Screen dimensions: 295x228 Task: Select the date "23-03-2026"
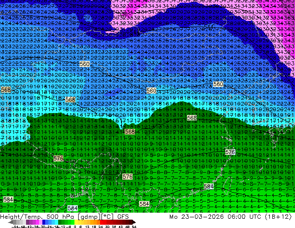[202, 217]
